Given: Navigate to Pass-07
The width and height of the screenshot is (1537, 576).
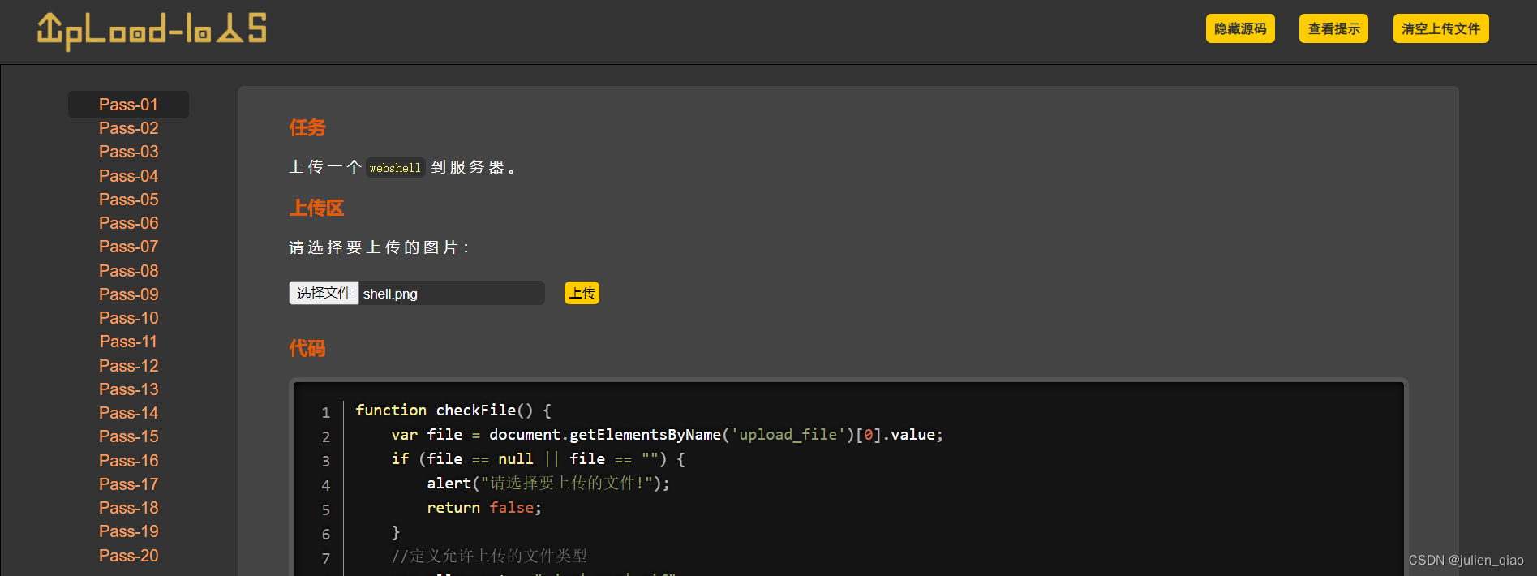Looking at the screenshot, I should (x=128, y=247).
